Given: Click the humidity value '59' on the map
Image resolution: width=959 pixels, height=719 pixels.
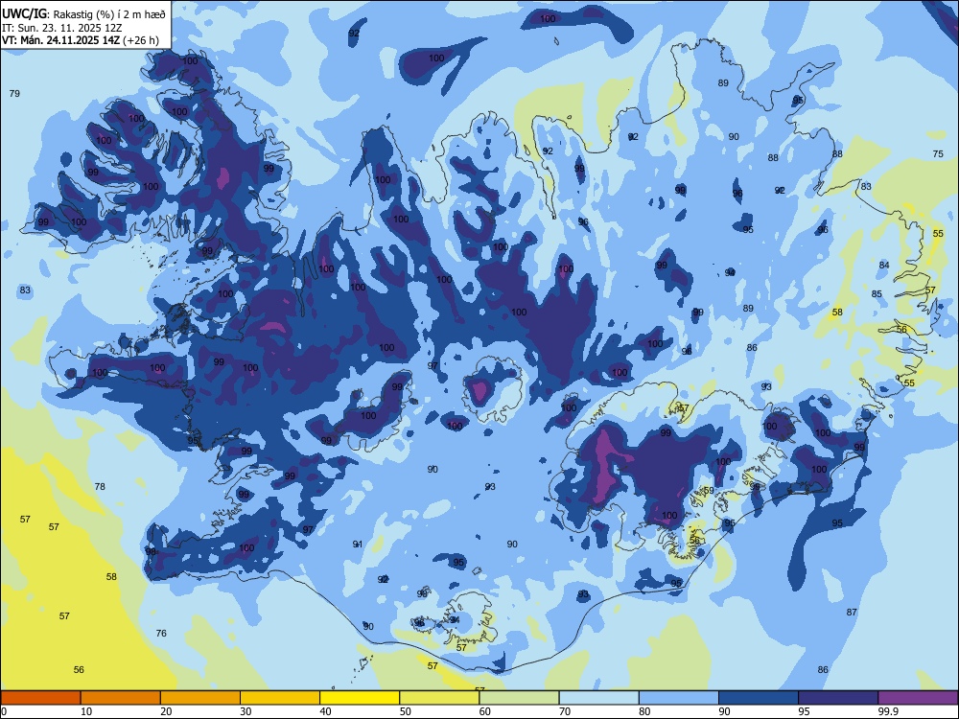Looking at the screenshot, I should 709,490.
